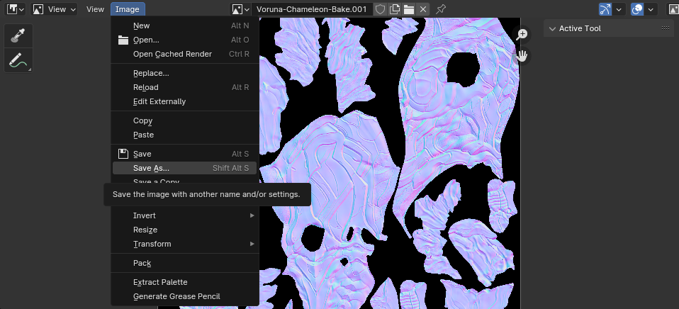The image size is (679, 309).
Task: Choose Save As... from the Image menu
Action: (x=151, y=168)
